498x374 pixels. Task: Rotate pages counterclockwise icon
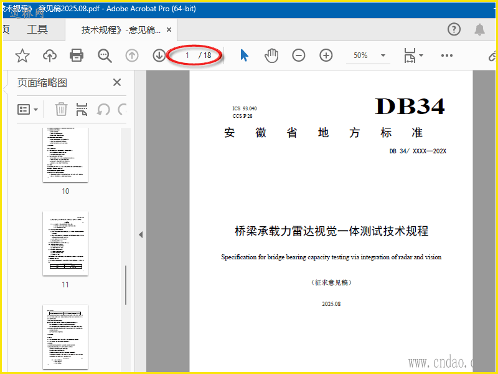(x=103, y=110)
